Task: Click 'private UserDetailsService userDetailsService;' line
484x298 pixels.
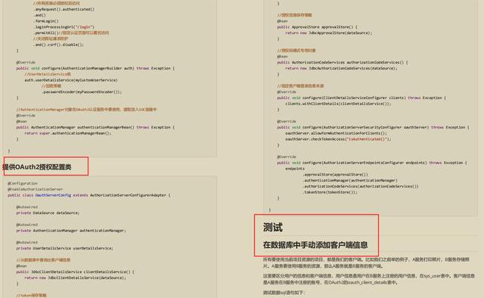Action: tap(64, 248)
